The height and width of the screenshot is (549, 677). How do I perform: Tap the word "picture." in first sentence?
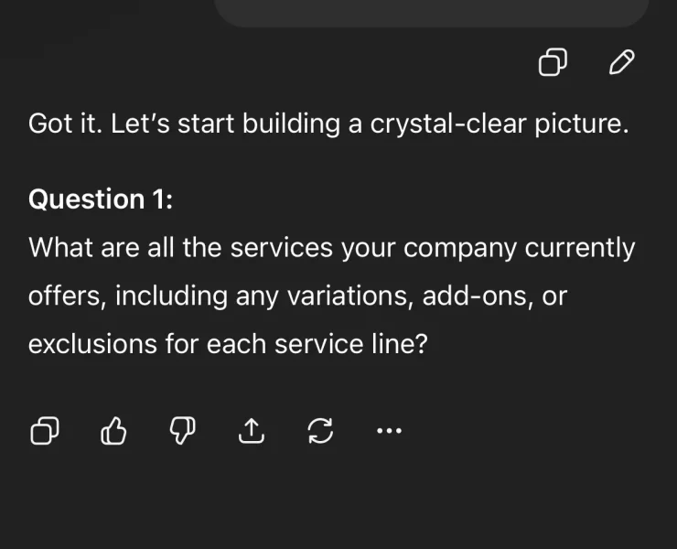pyautogui.click(x=583, y=124)
